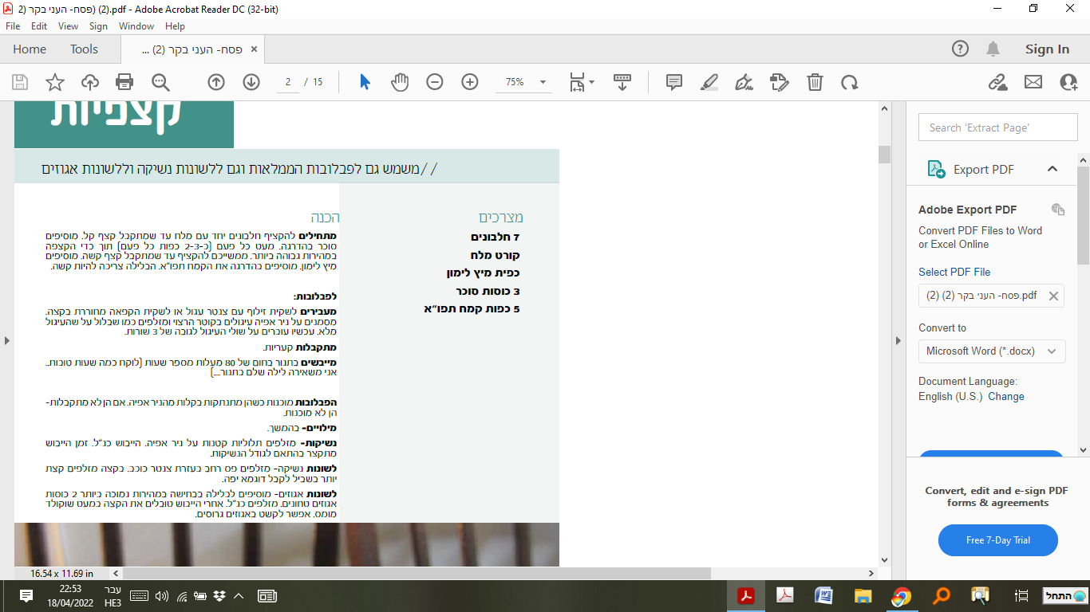Click the Select PDF File link
Image resolution: width=1090 pixels, height=612 pixels.
point(954,272)
